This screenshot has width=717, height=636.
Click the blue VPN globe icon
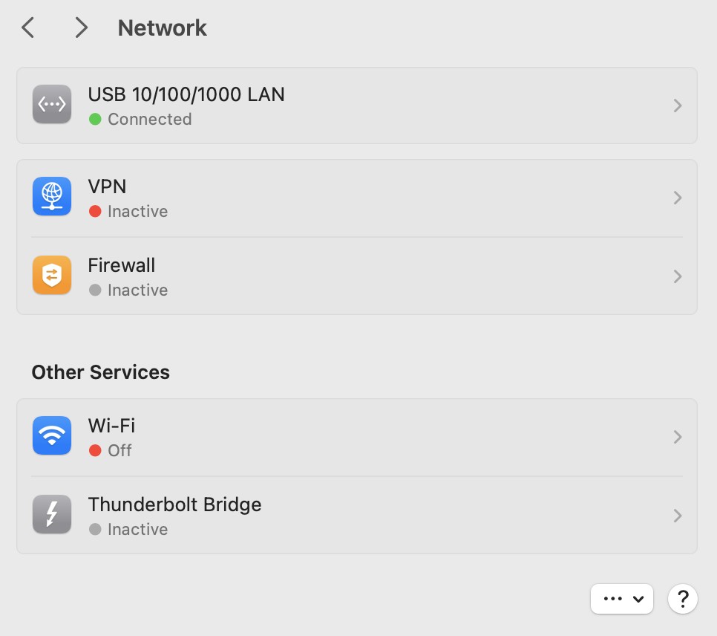[x=52, y=197]
